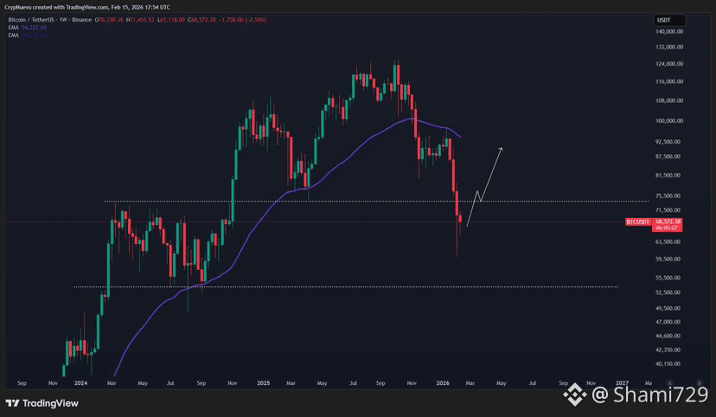Screen dimensions: 716x417
Task: Click the 42,350.00 price axis label
Action: [x=670, y=350]
